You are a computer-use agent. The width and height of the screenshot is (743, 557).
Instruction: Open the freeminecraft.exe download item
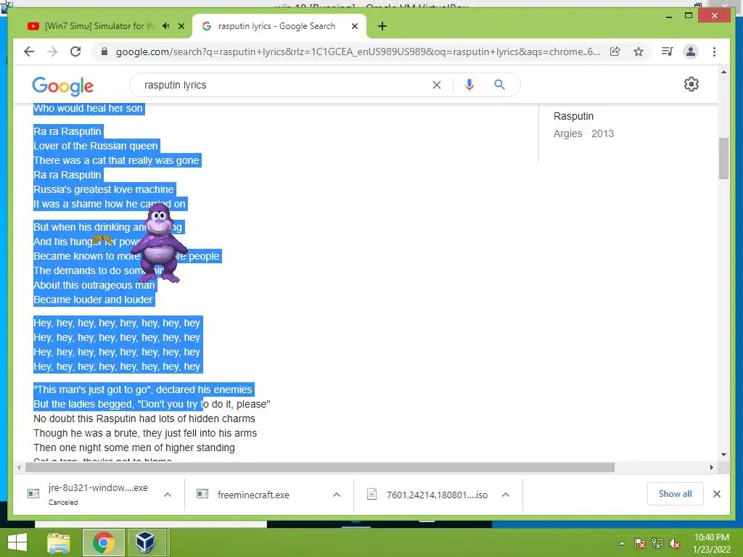click(253, 495)
